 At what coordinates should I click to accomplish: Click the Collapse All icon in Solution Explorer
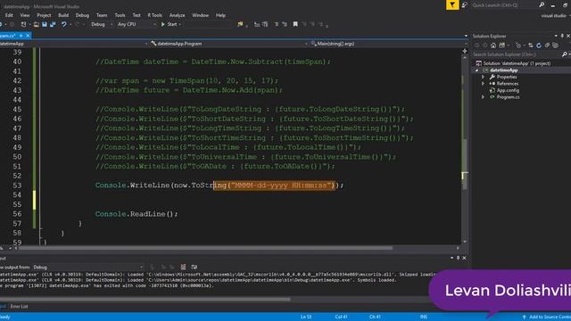547,45
